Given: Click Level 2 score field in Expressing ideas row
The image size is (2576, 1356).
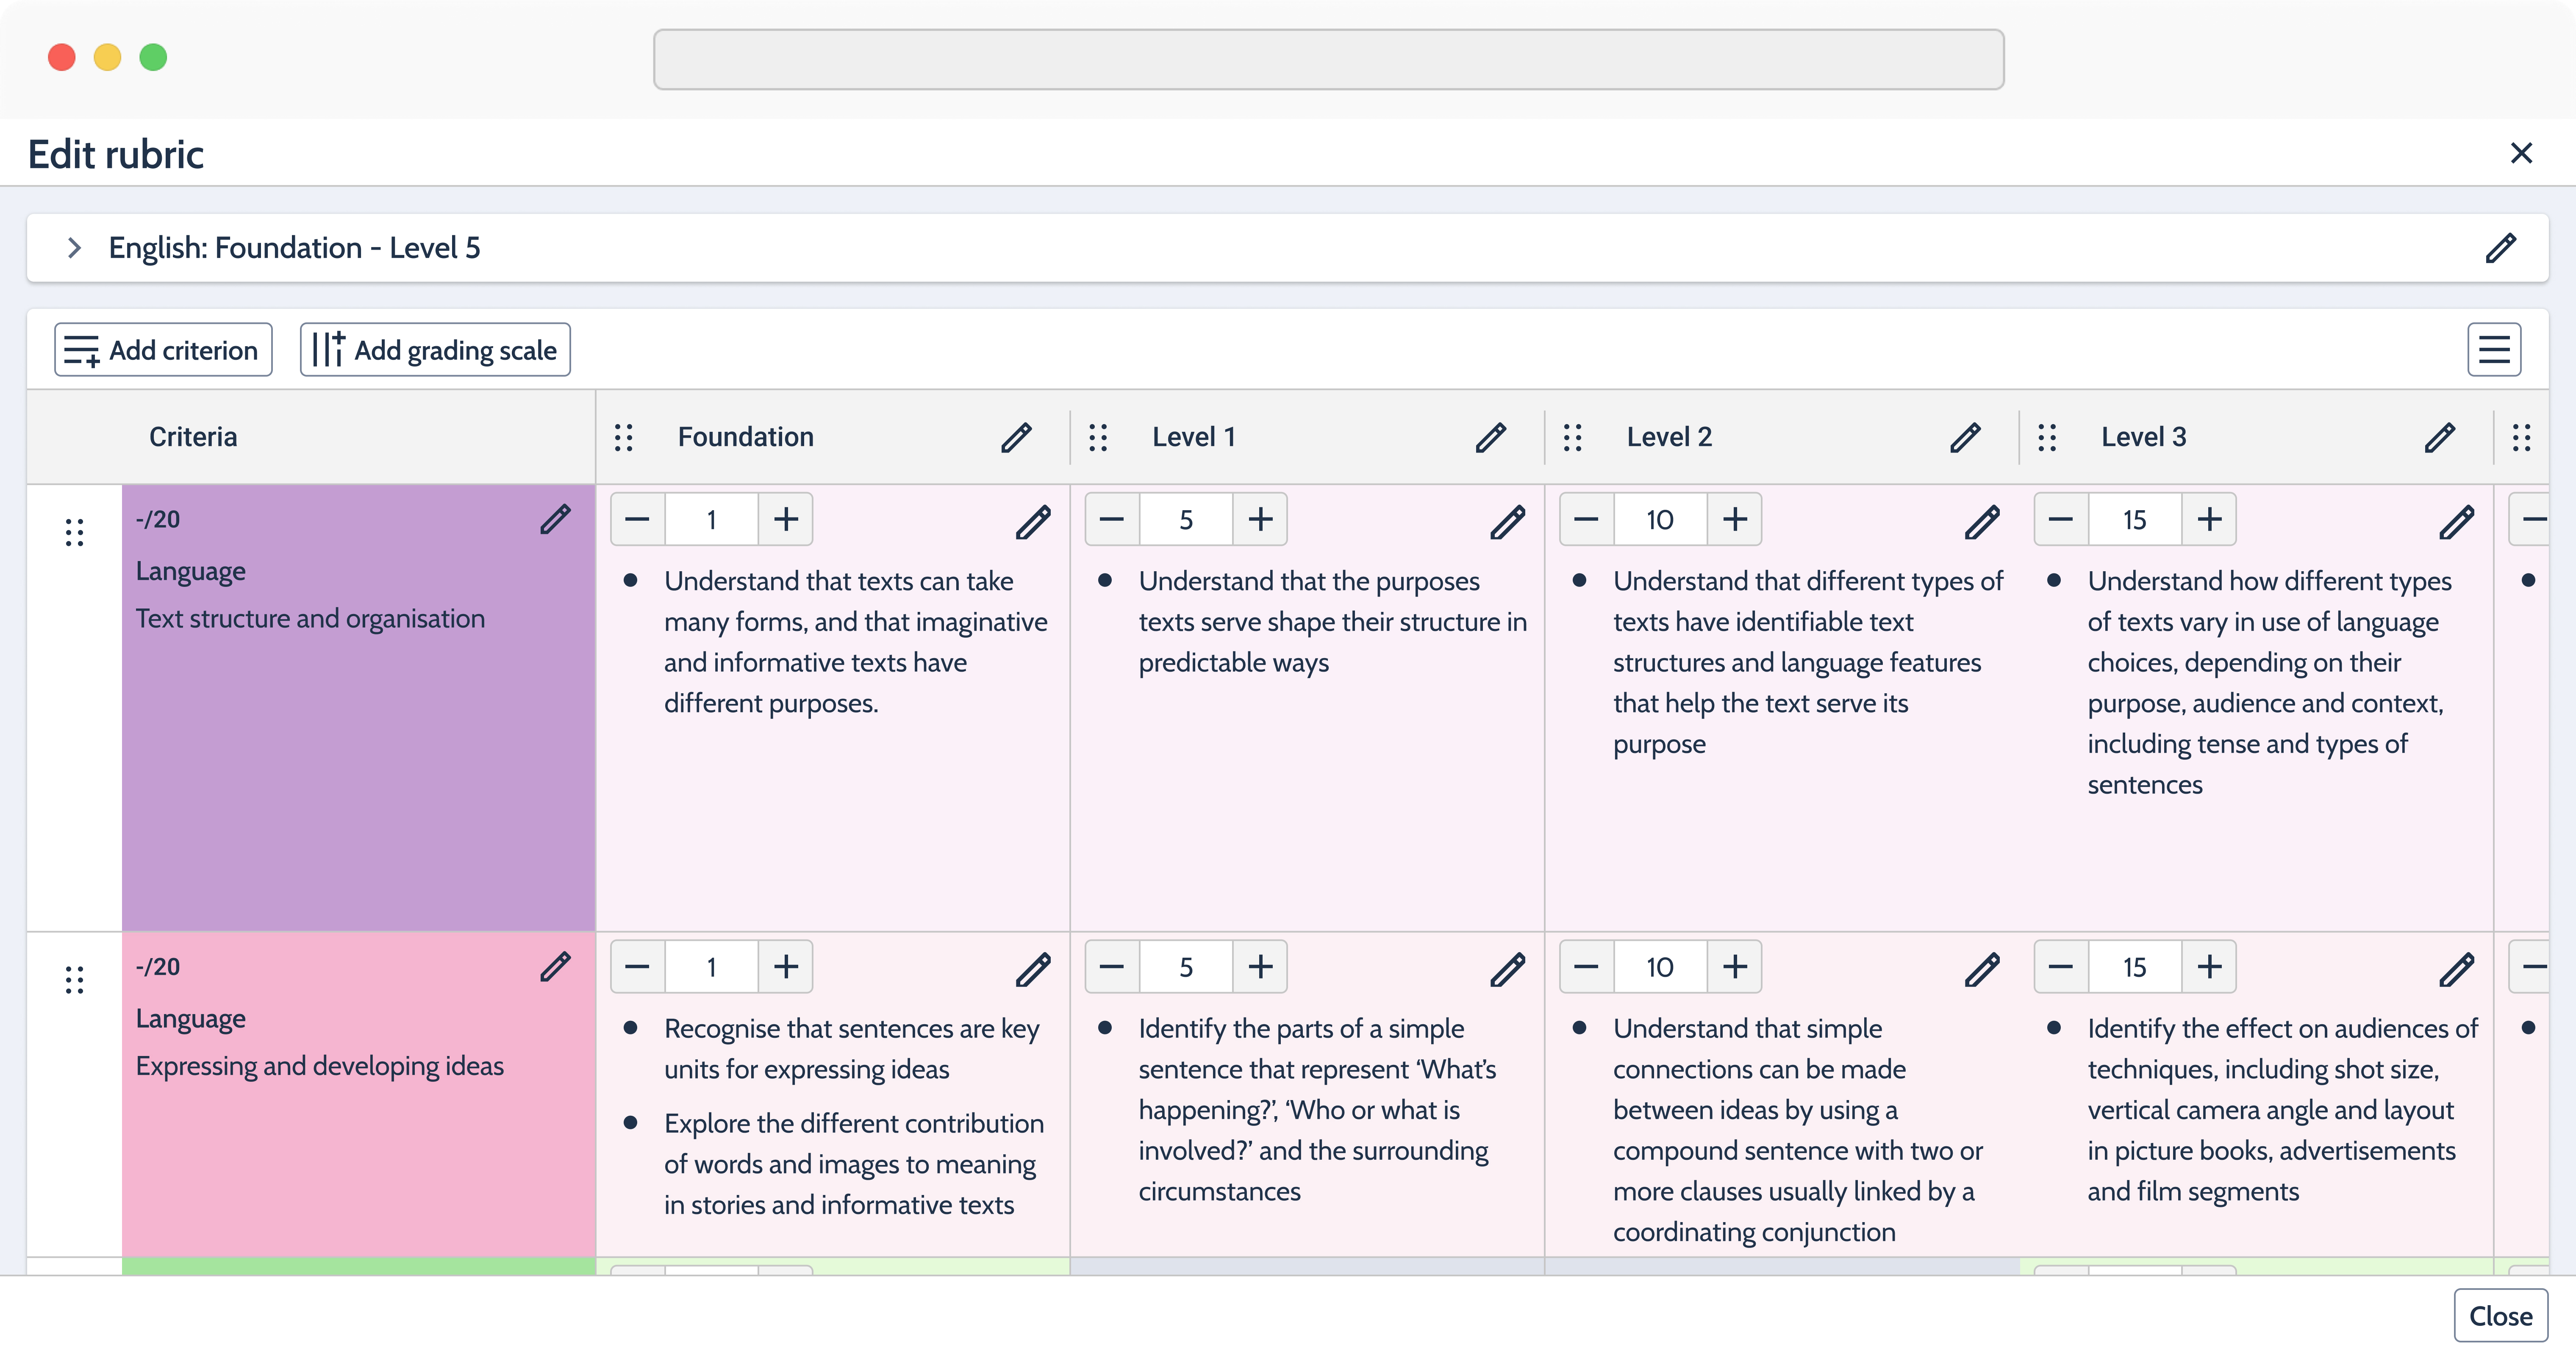Looking at the screenshot, I should click(1660, 966).
